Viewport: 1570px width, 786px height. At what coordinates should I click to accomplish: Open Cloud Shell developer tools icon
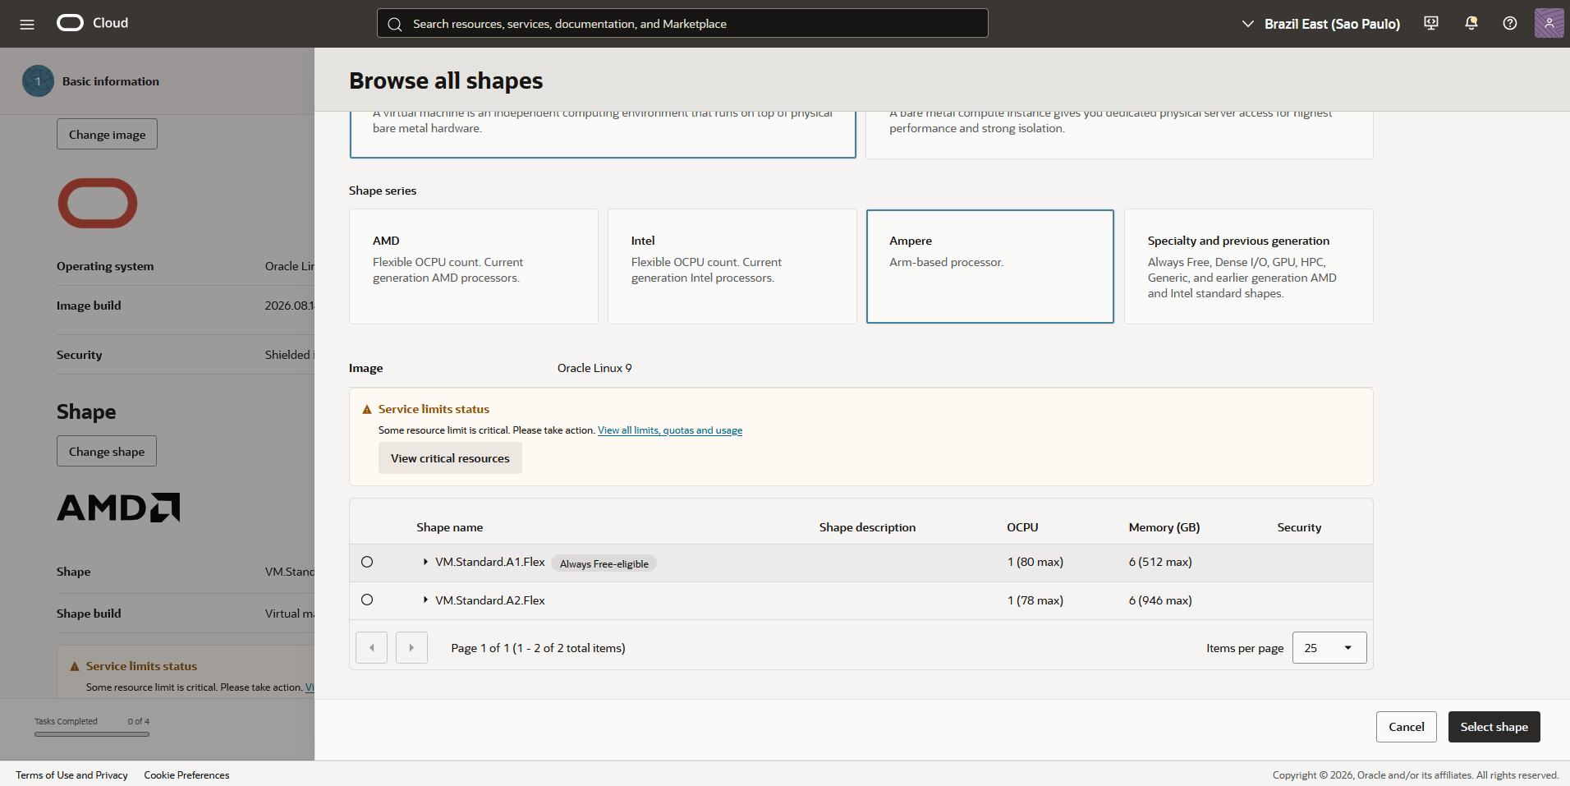[x=1431, y=23]
